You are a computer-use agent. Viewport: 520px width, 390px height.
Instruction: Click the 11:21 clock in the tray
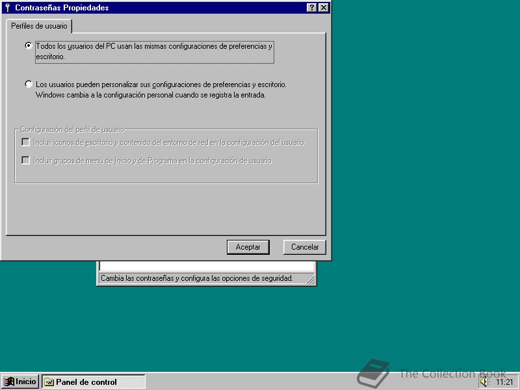(504, 382)
